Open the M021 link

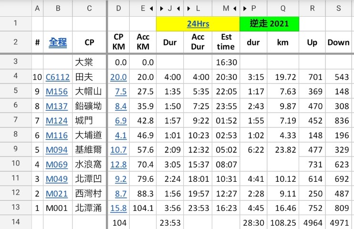tap(57, 194)
